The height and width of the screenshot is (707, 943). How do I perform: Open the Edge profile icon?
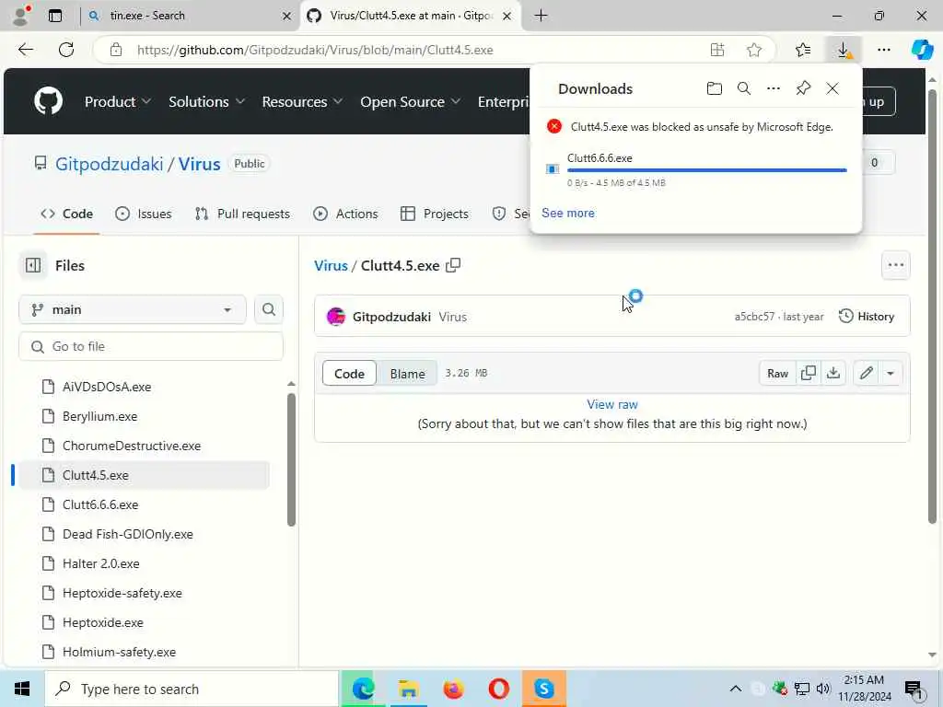point(21,16)
